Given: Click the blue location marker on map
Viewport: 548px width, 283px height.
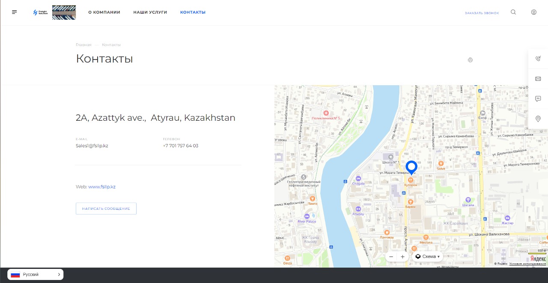Looking at the screenshot, I should 411,167.
